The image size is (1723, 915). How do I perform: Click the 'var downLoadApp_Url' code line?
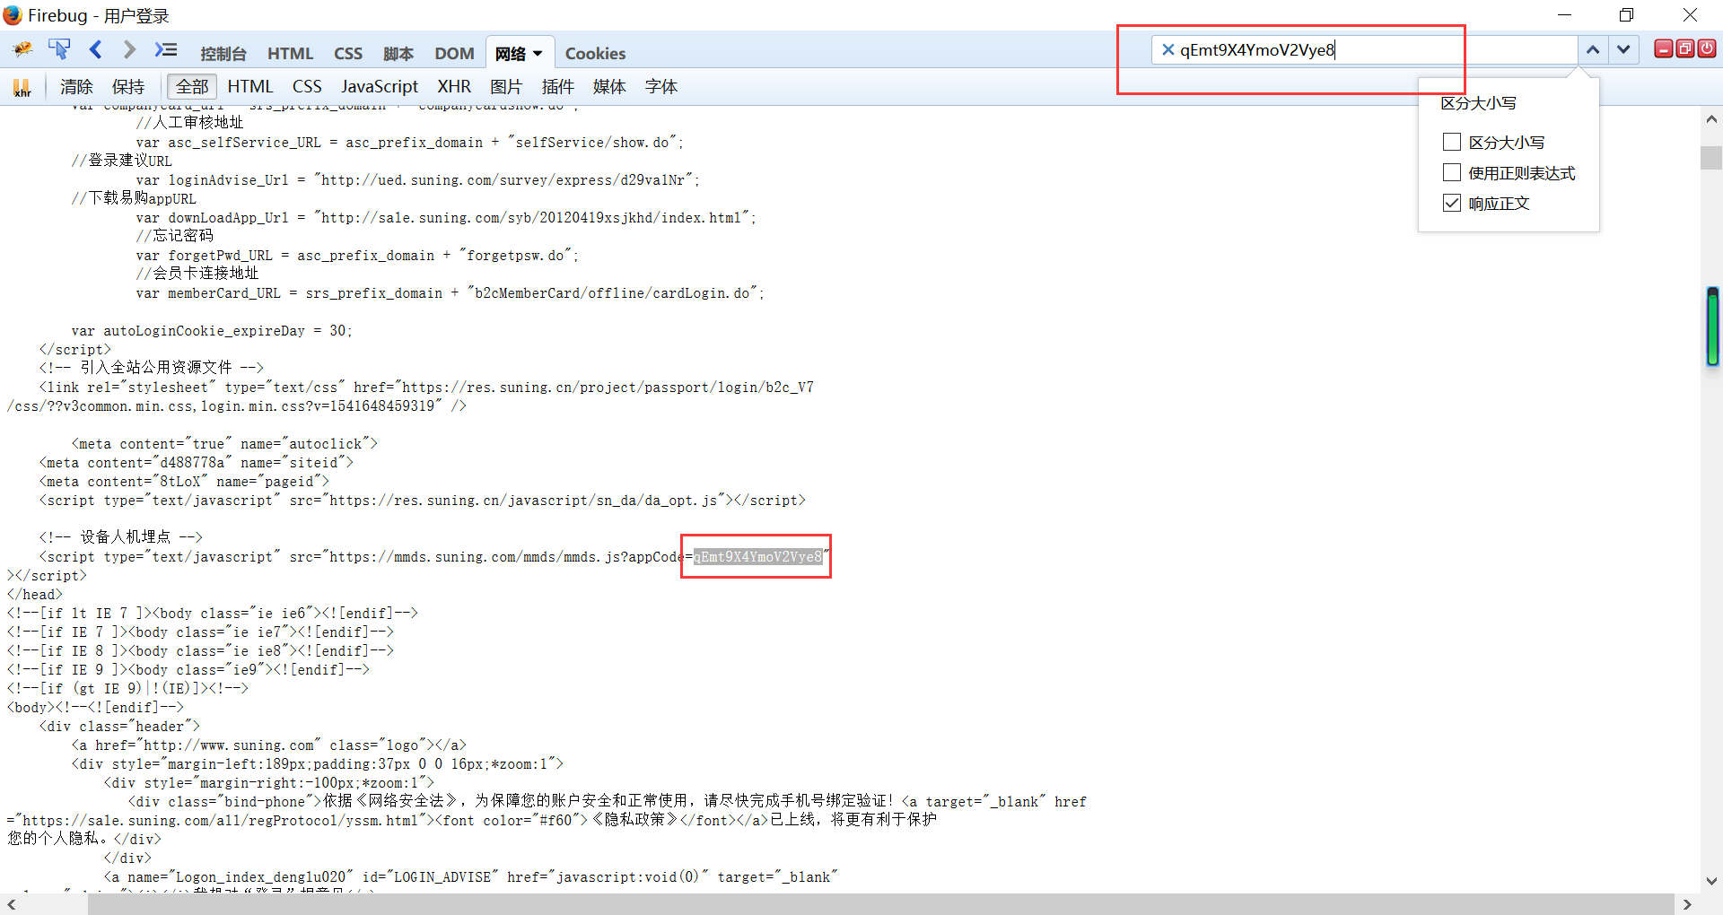point(446,218)
